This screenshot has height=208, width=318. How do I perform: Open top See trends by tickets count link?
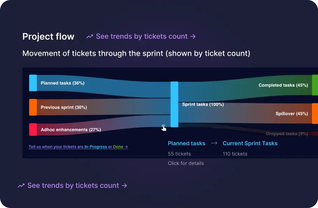142,36
